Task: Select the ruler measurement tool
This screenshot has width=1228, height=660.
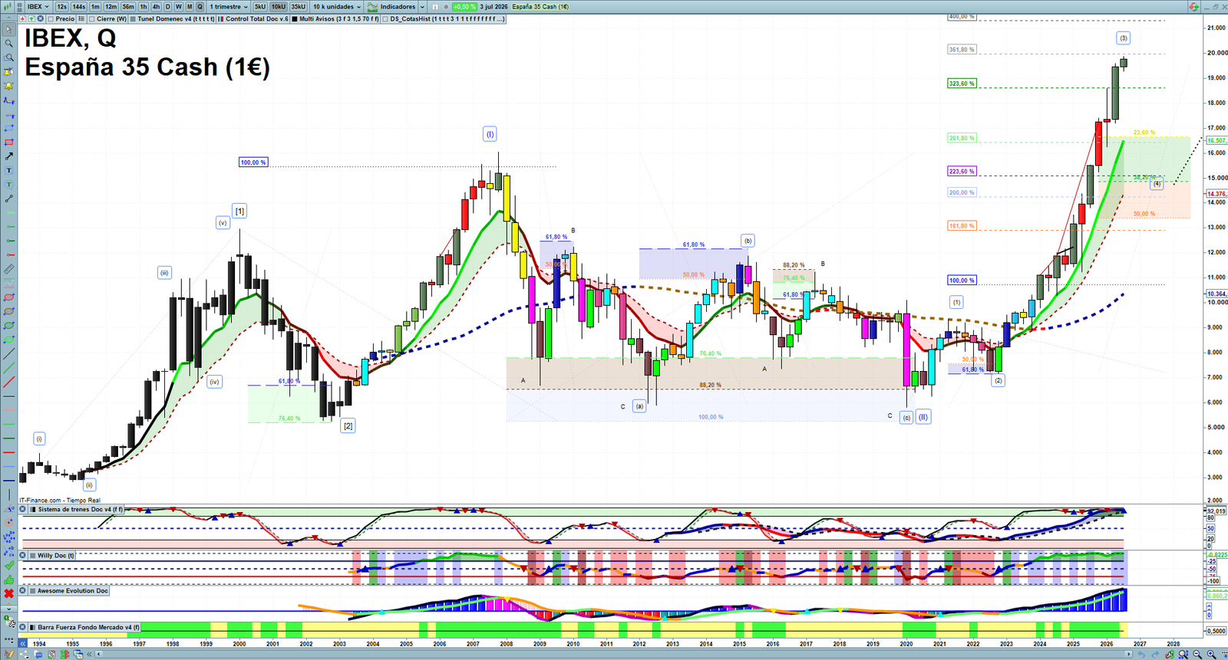Action: point(9,269)
